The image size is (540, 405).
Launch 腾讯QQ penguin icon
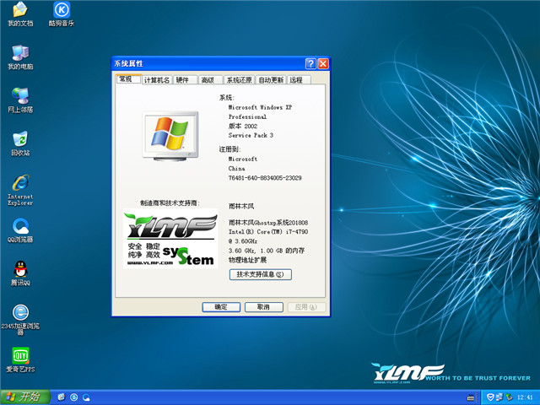click(x=20, y=270)
